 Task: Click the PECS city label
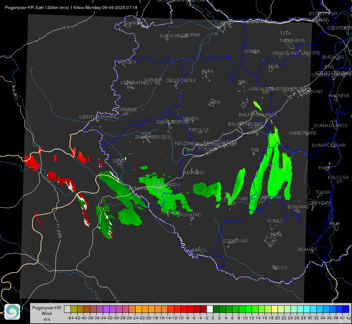[276, 234]
